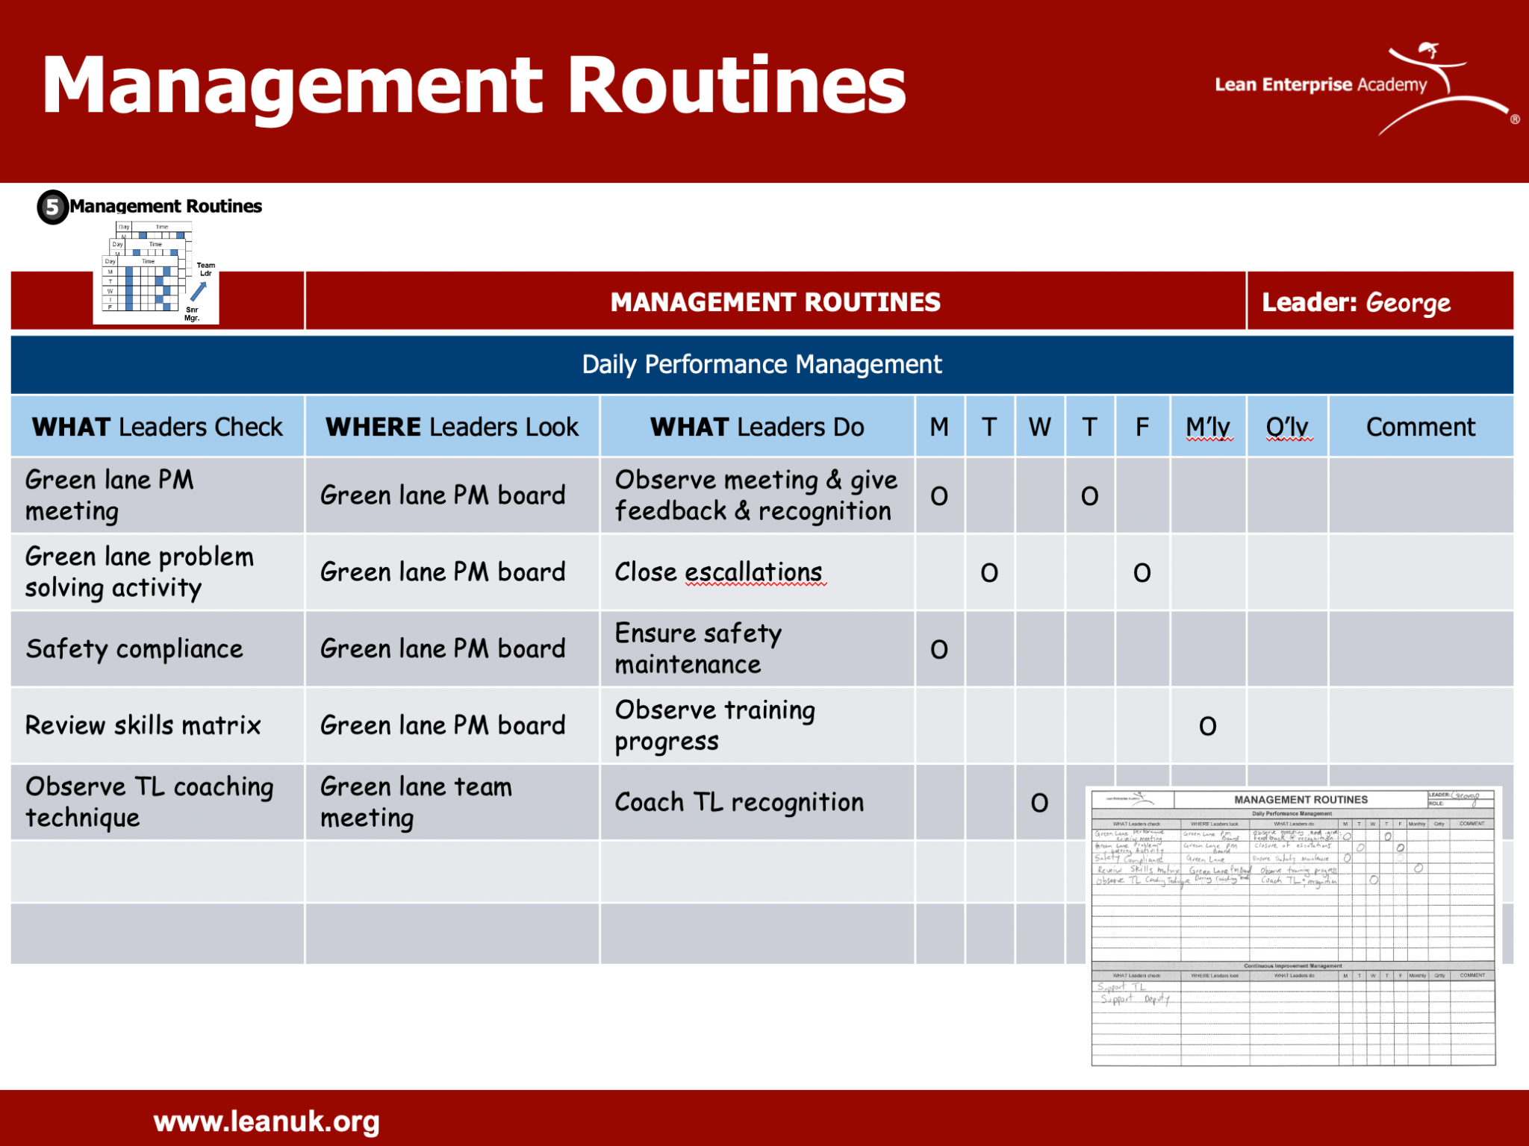Click the 'Comment' column header
Viewport: 1529px width, 1146px height.
[x=1421, y=426]
